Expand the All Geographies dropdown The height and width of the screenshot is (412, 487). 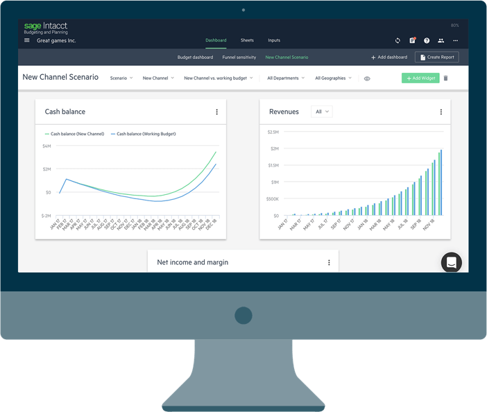tap(333, 78)
